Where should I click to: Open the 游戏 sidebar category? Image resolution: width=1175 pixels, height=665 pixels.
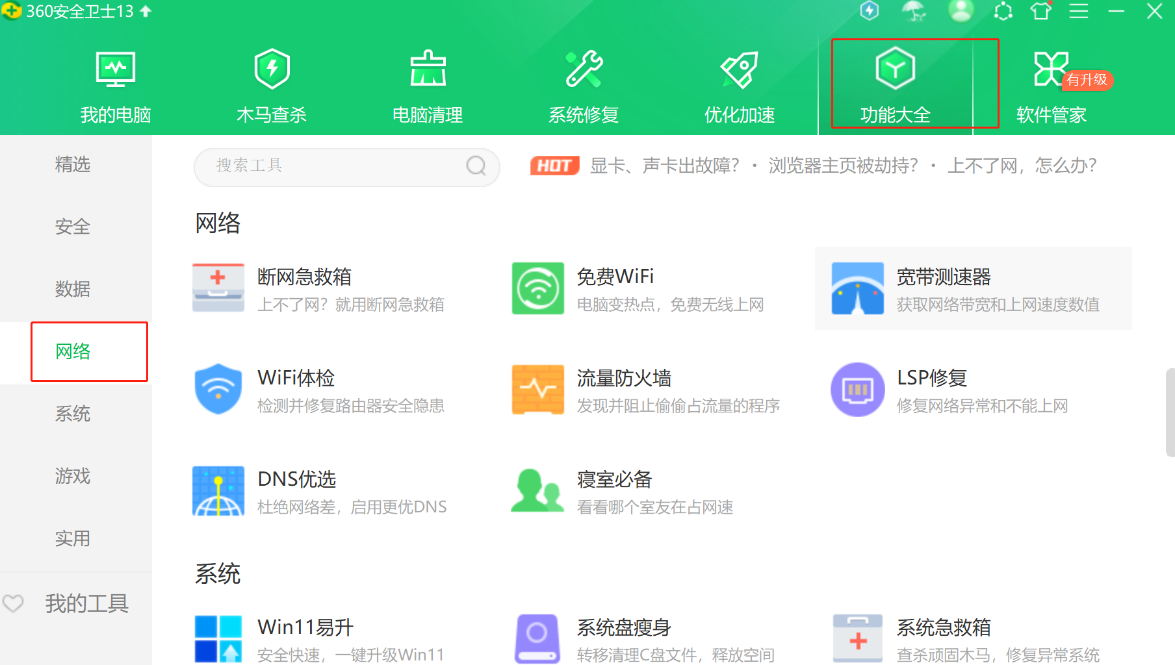coord(73,476)
